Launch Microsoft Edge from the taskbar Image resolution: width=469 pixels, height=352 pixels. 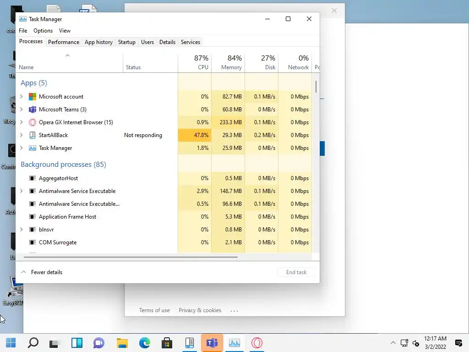[x=145, y=343]
